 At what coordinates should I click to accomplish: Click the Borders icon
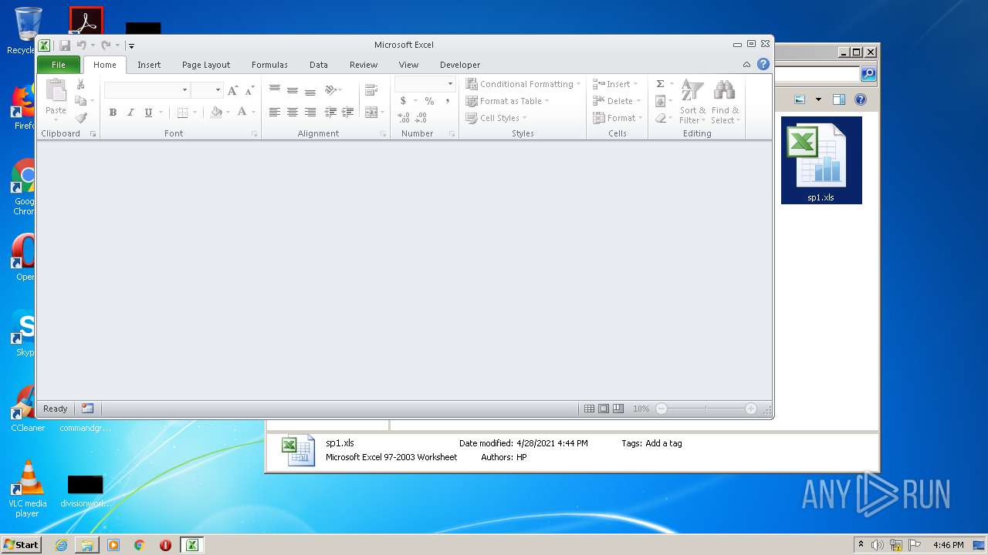(x=182, y=113)
